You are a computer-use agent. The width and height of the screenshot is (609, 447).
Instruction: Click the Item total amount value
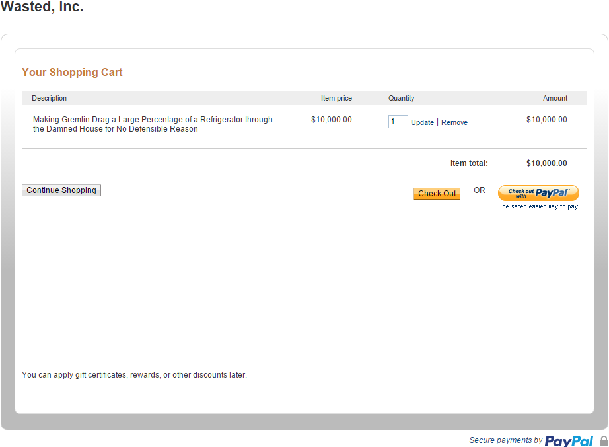point(546,163)
